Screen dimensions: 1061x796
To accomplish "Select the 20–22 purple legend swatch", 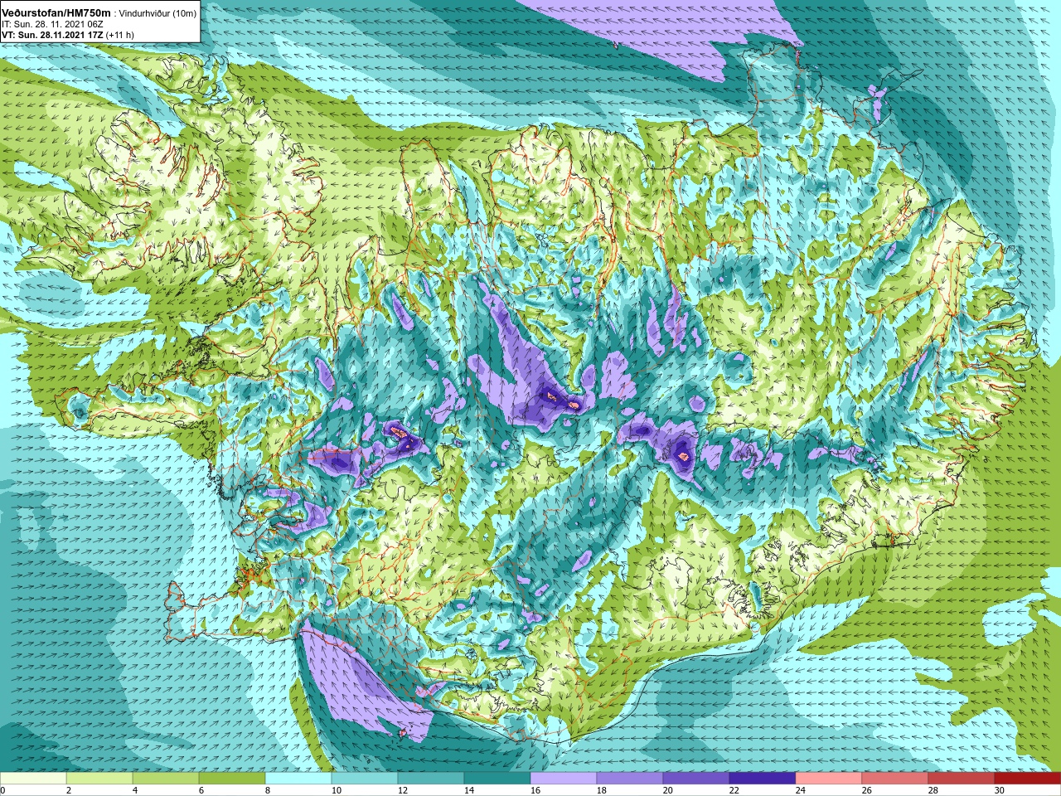I will 696,779.
